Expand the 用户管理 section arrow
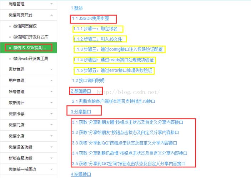This screenshot has width=251, height=178. click(51, 80)
